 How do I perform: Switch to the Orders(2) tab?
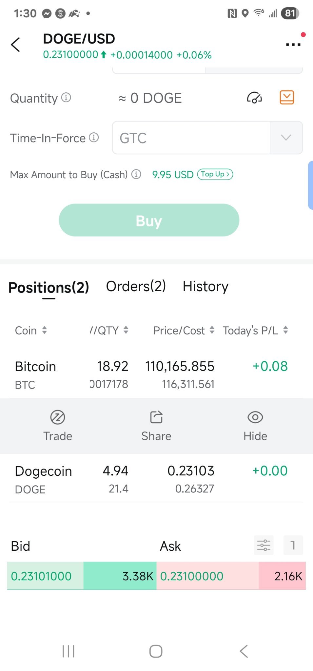(136, 286)
